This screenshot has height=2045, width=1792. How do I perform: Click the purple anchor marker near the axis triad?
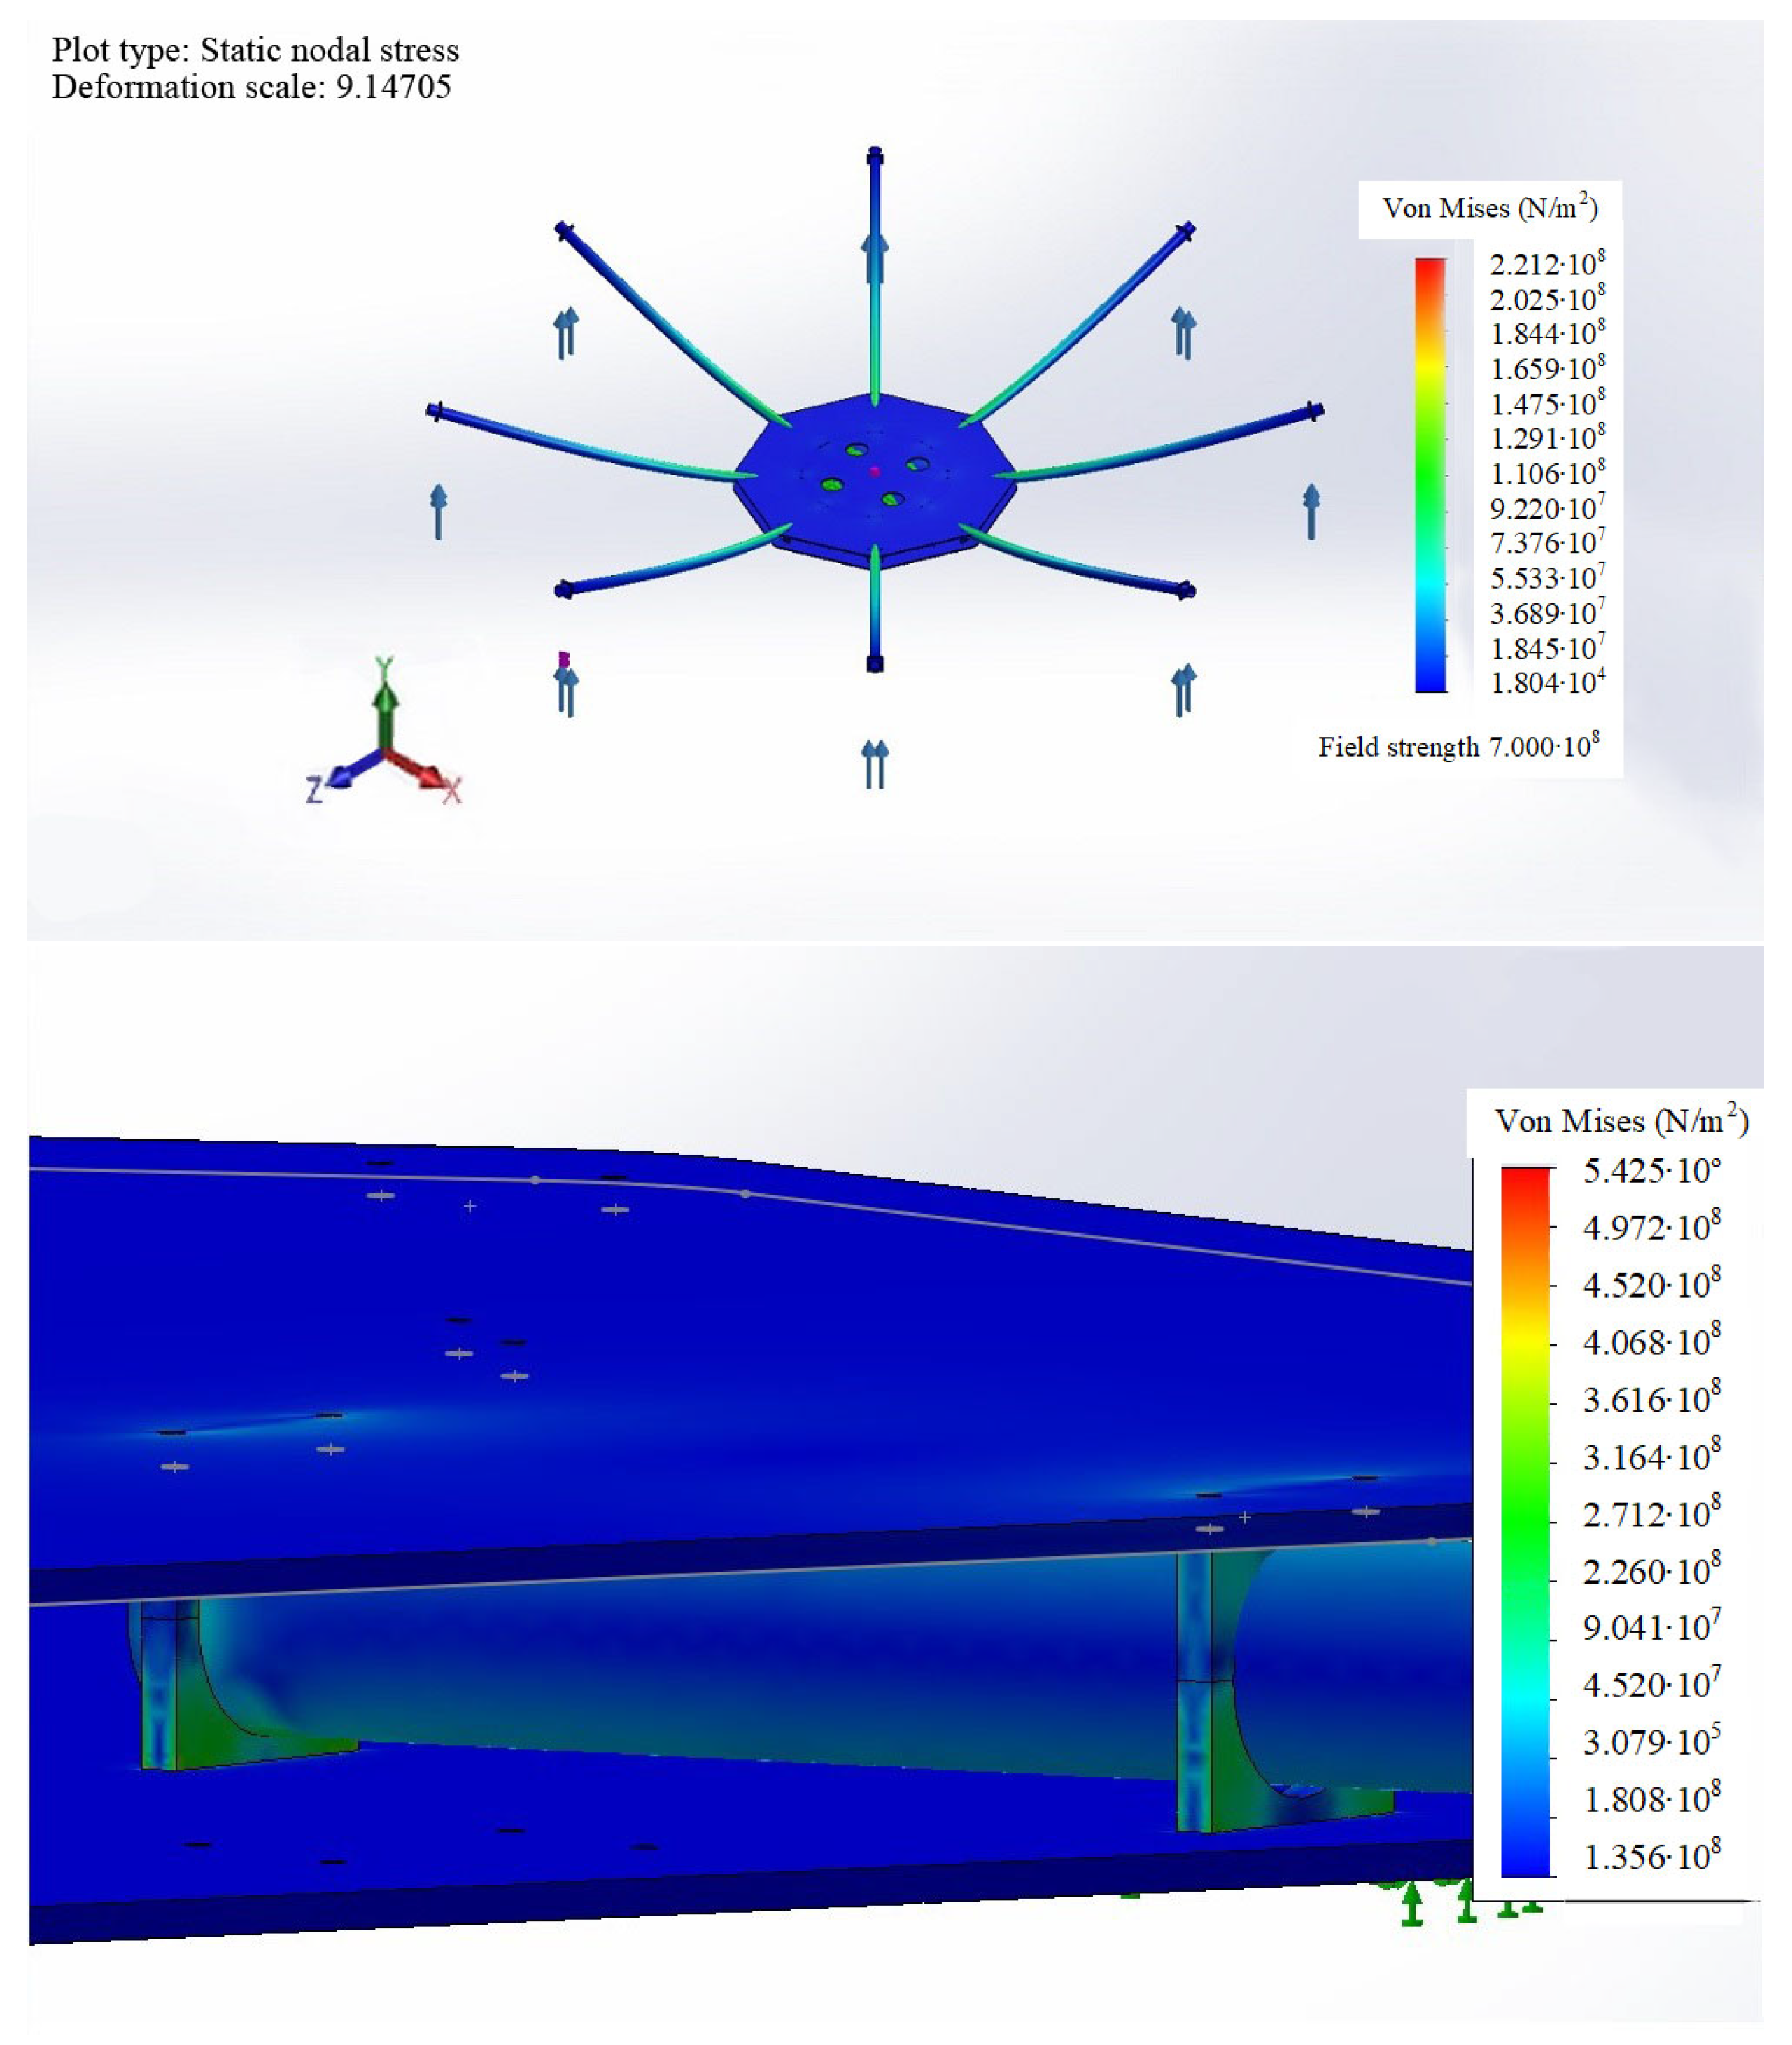point(566,660)
